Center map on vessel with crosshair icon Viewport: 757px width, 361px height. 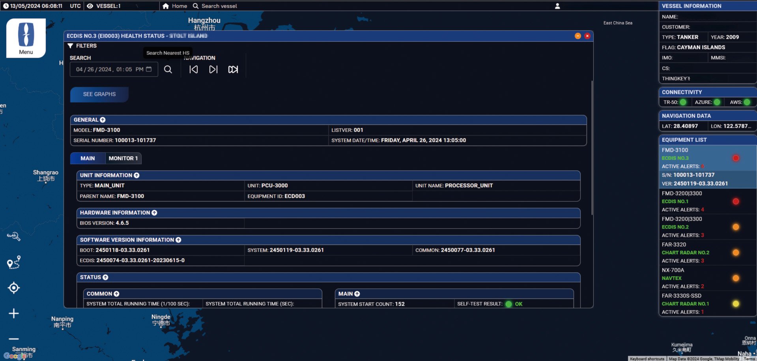pyautogui.click(x=14, y=288)
